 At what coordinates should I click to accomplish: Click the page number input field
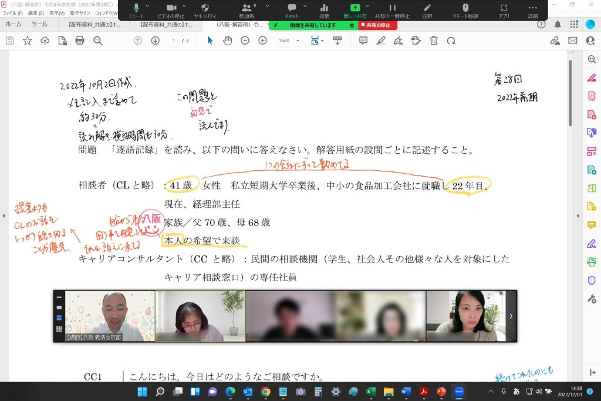pyautogui.click(x=174, y=41)
